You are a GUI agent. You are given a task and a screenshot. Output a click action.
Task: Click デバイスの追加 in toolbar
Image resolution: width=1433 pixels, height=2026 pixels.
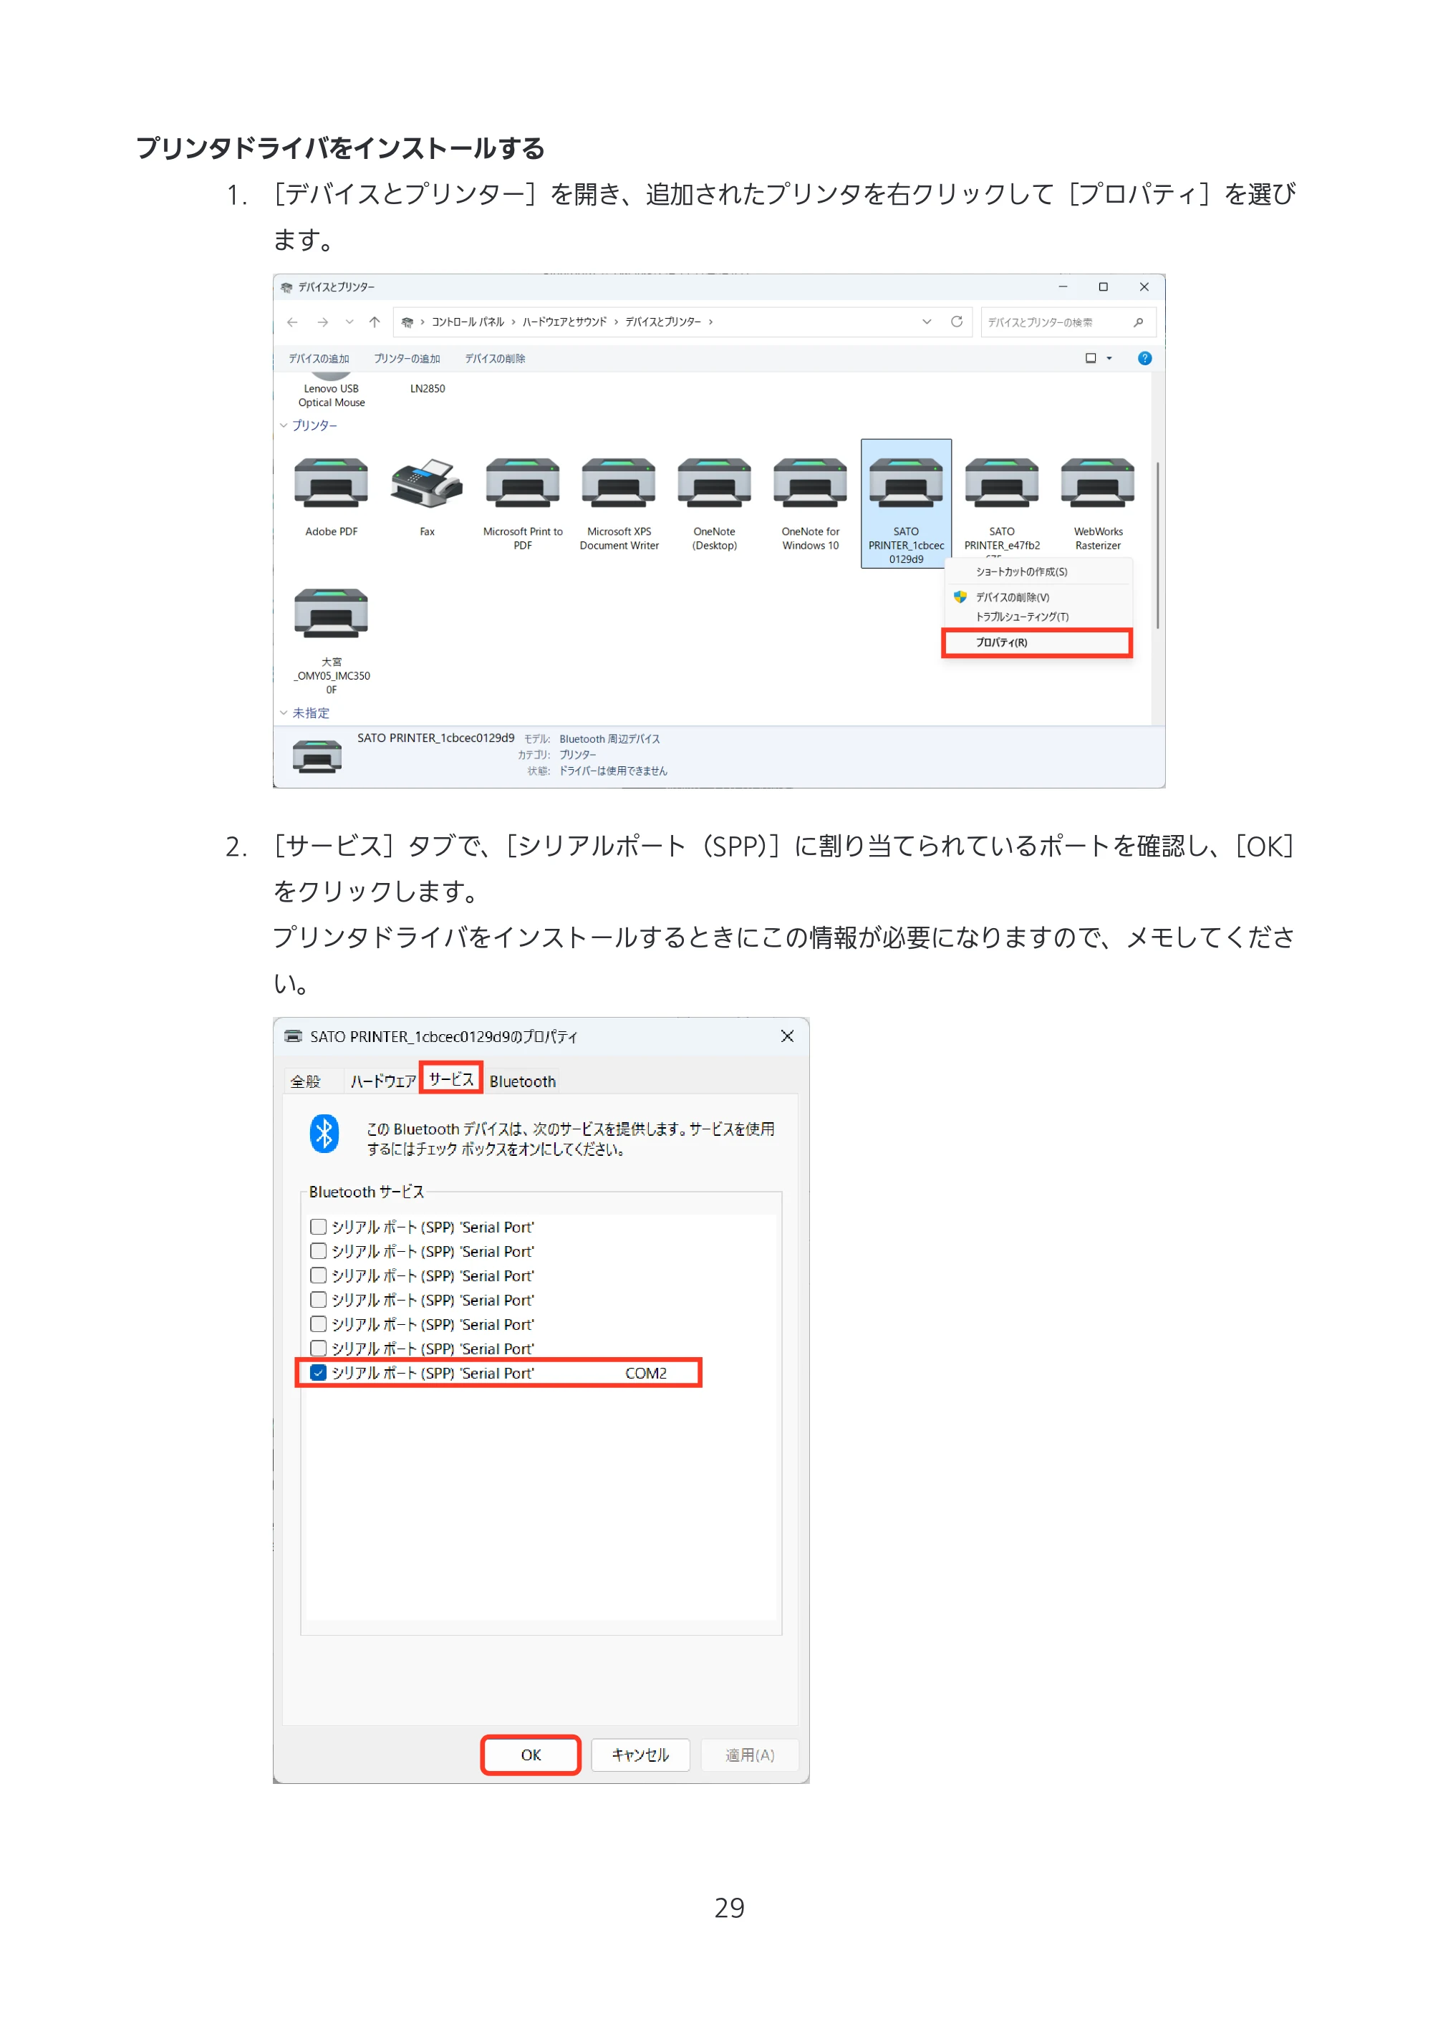319,358
